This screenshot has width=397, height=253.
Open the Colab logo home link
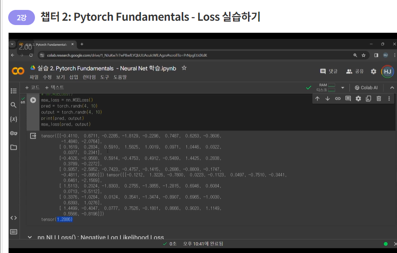click(x=18, y=71)
